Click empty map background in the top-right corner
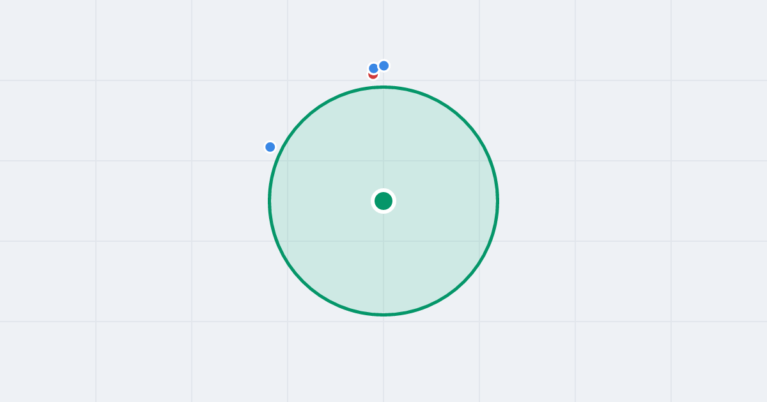Screen dimensions: 767x402 [x=719, y=38]
